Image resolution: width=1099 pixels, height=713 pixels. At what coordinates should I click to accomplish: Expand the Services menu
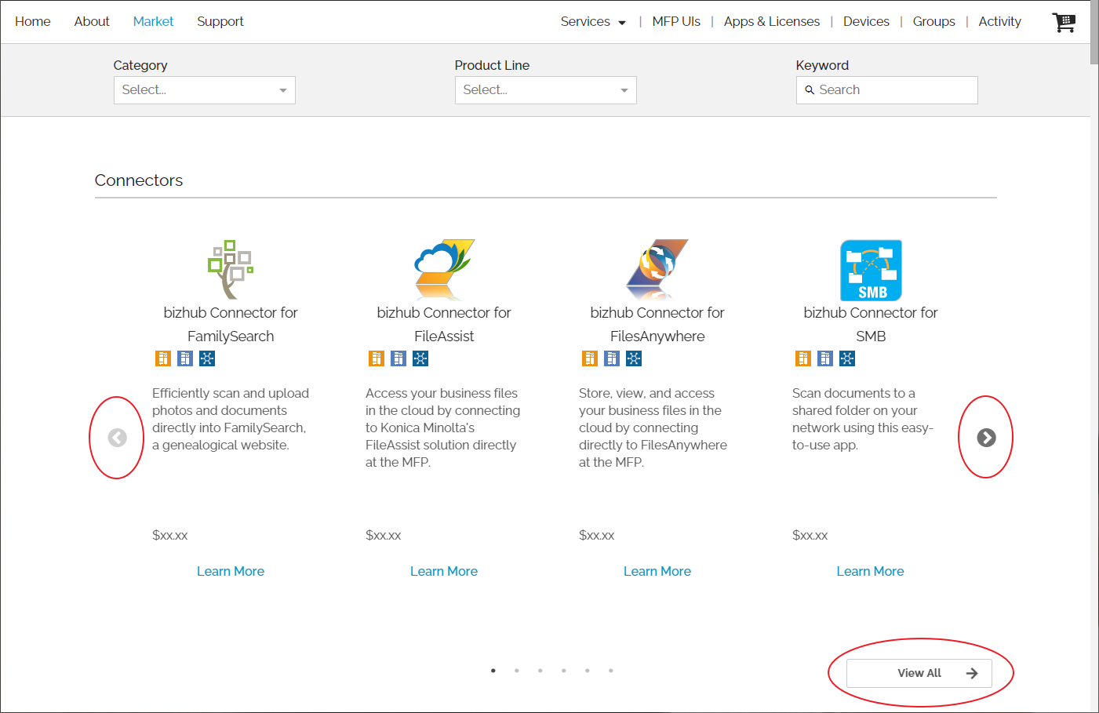pyautogui.click(x=593, y=22)
